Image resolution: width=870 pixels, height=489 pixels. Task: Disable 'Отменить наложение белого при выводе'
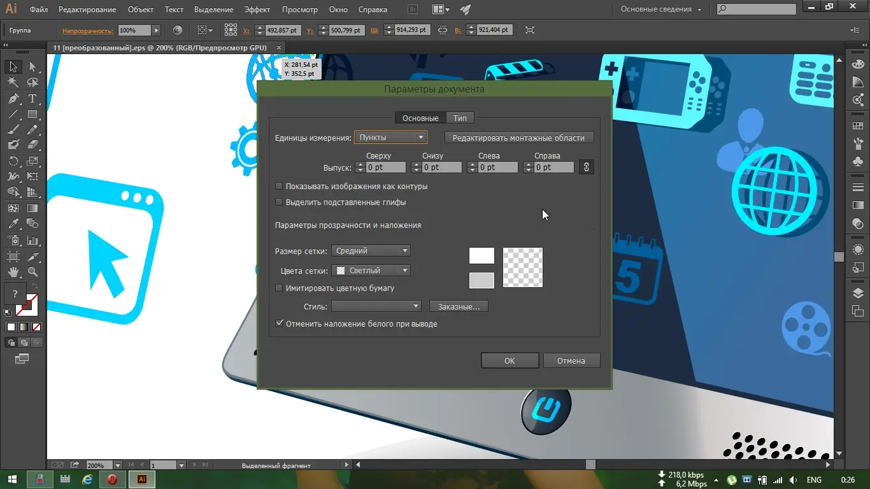pos(279,323)
